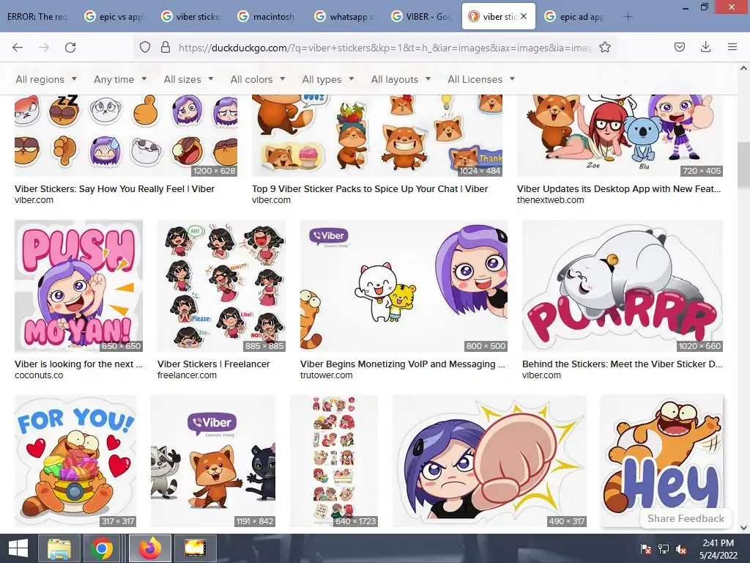Image resolution: width=750 pixels, height=563 pixels.
Task: Open Viber Updates its Desktop App link
Action: (x=619, y=188)
